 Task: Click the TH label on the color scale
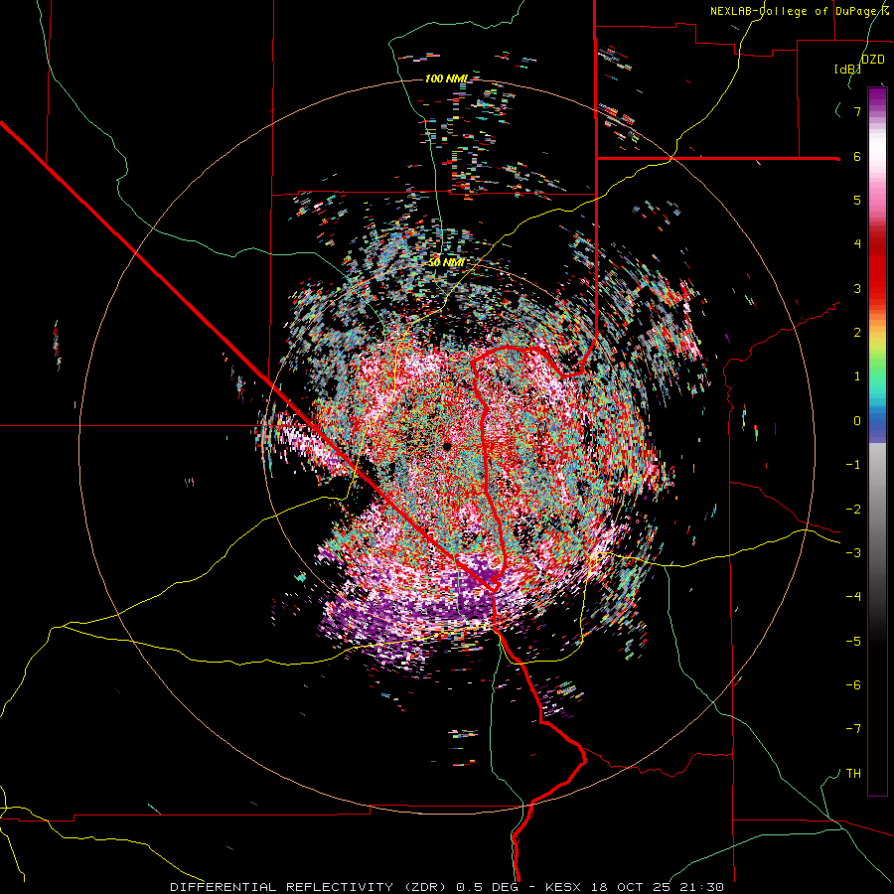tap(853, 774)
